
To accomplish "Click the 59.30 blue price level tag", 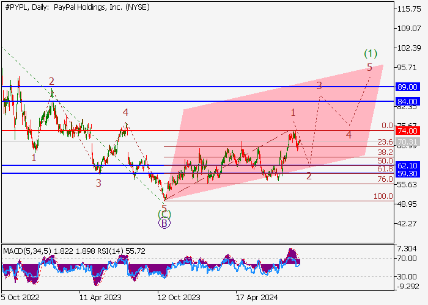I will (407, 173).
